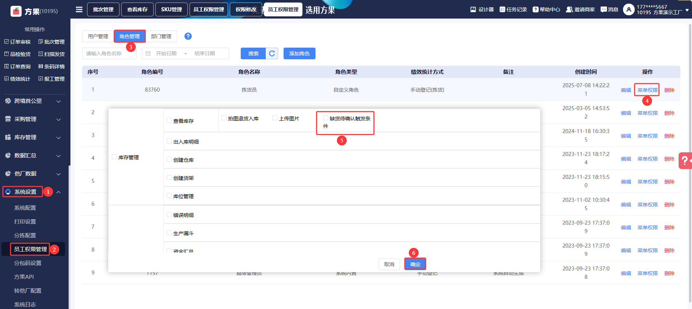
Task: Click the 添加角色 button
Action: [299, 53]
